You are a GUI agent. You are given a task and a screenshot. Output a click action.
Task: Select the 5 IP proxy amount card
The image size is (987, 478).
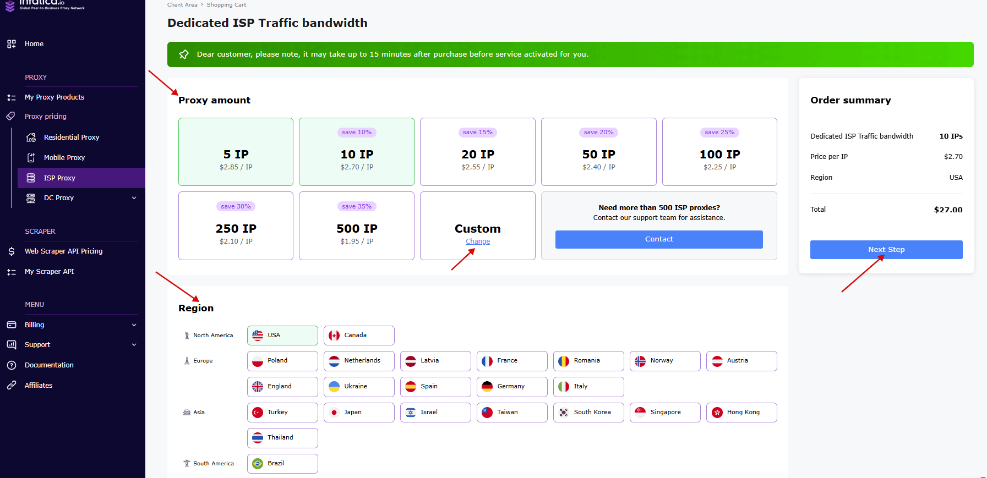click(x=236, y=152)
